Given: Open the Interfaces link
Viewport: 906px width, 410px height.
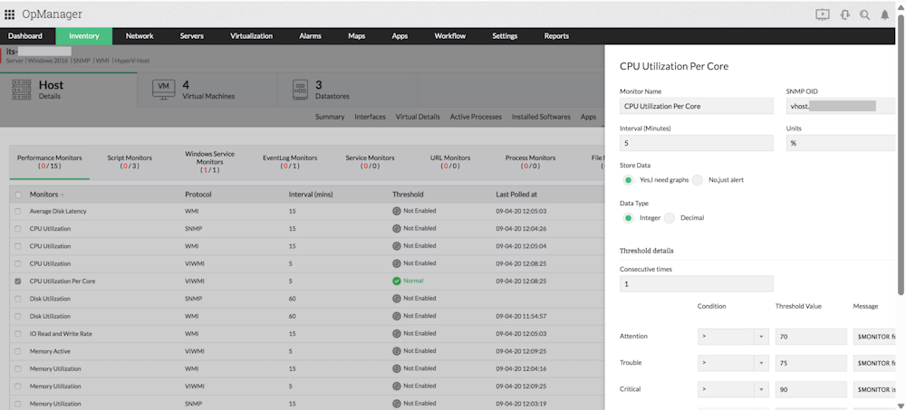Looking at the screenshot, I should [x=370, y=117].
